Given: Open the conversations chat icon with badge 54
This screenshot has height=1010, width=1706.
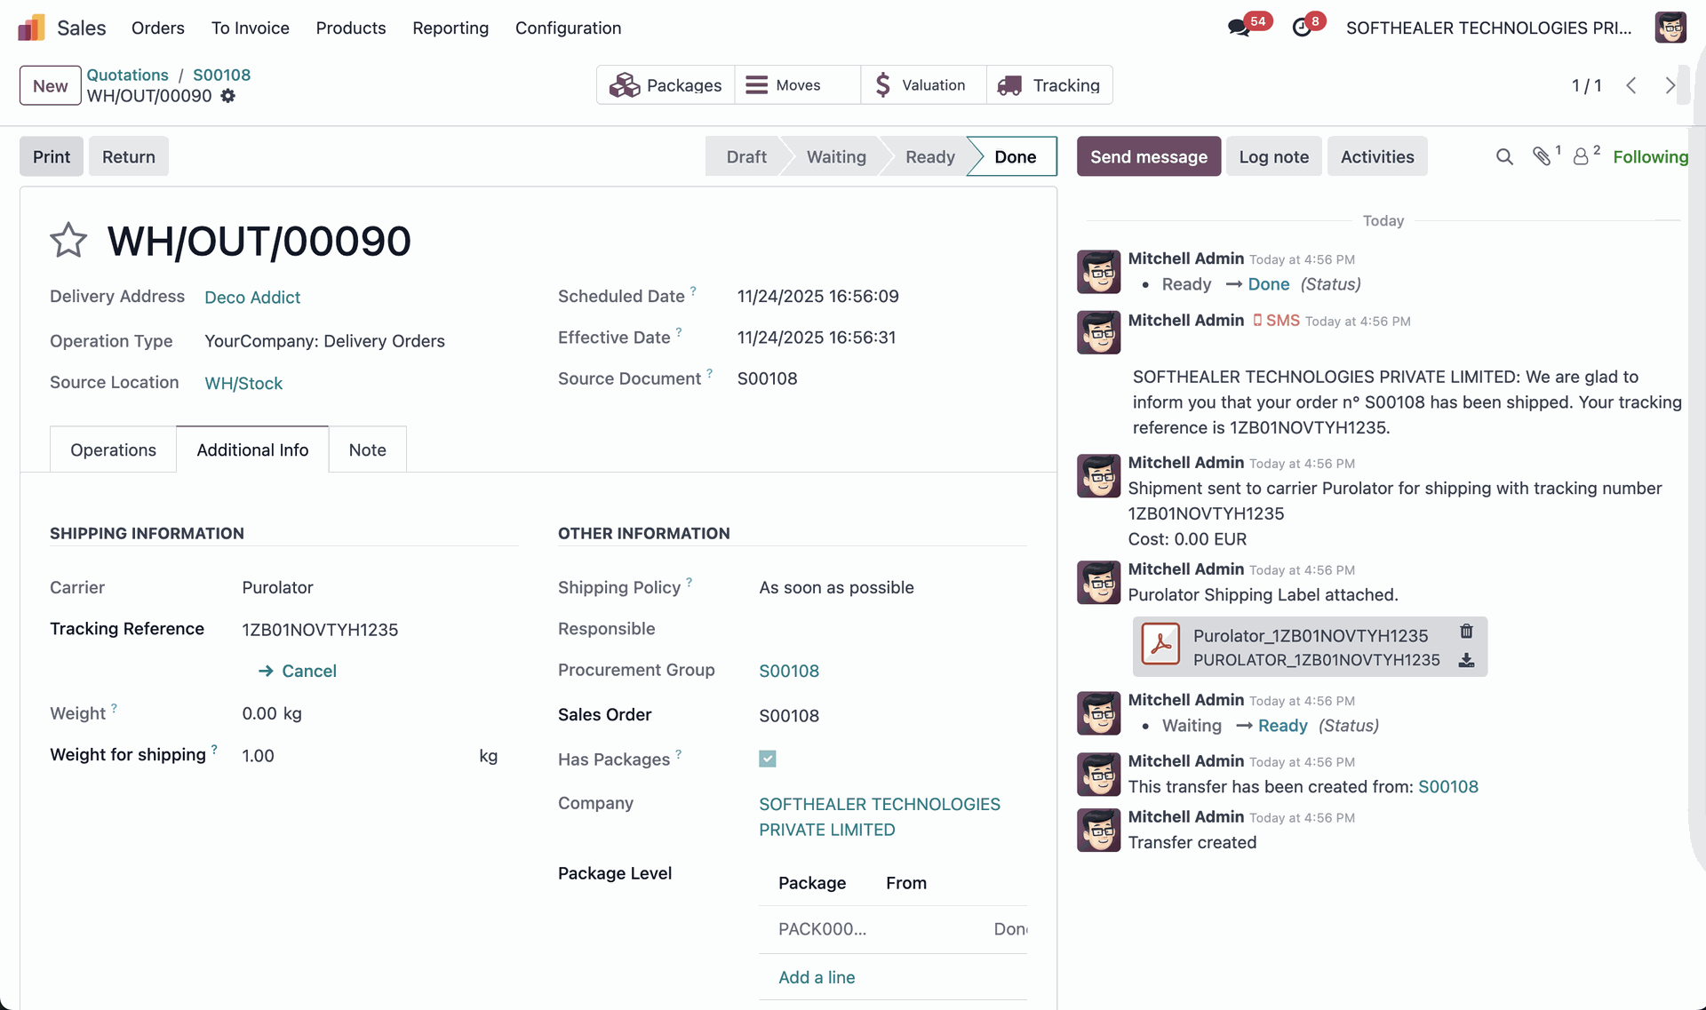Looking at the screenshot, I should click(1239, 28).
